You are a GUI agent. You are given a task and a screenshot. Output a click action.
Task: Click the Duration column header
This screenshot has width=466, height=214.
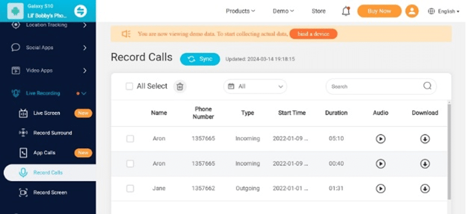click(336, 113)
